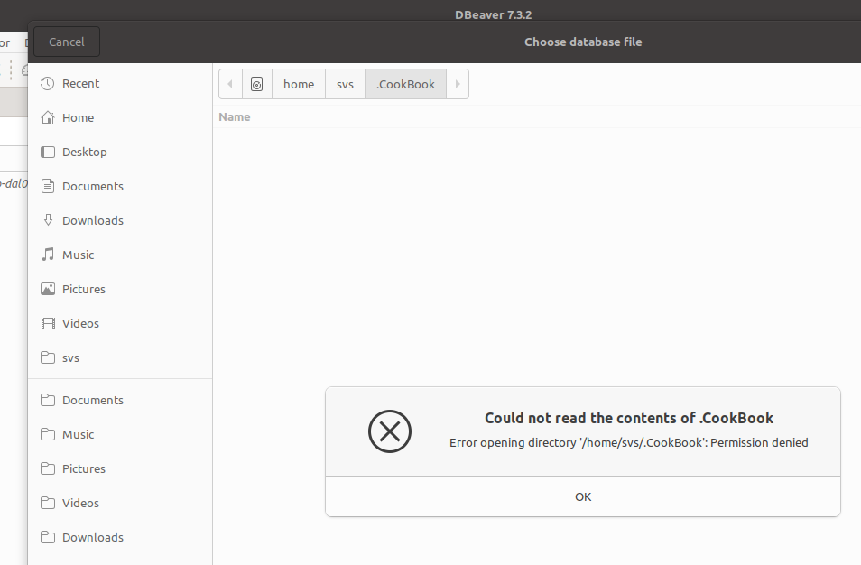
Task: Open Pictures entry with image icon
Action: tap(120, 290)
